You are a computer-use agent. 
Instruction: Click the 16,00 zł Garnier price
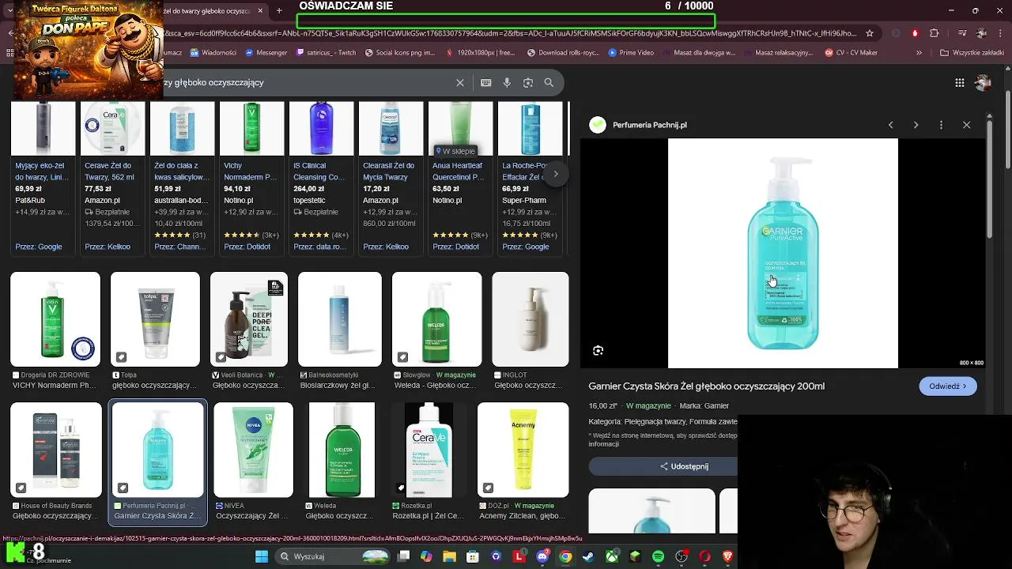pyautogui.click(x=602, y=405)
